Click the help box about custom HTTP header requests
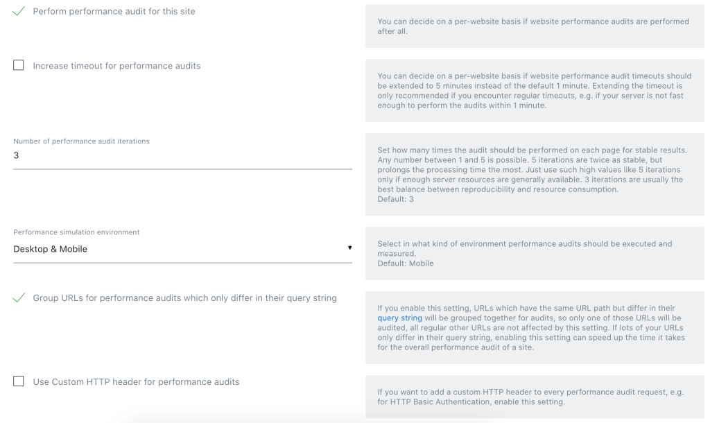 tap(535, 397)
